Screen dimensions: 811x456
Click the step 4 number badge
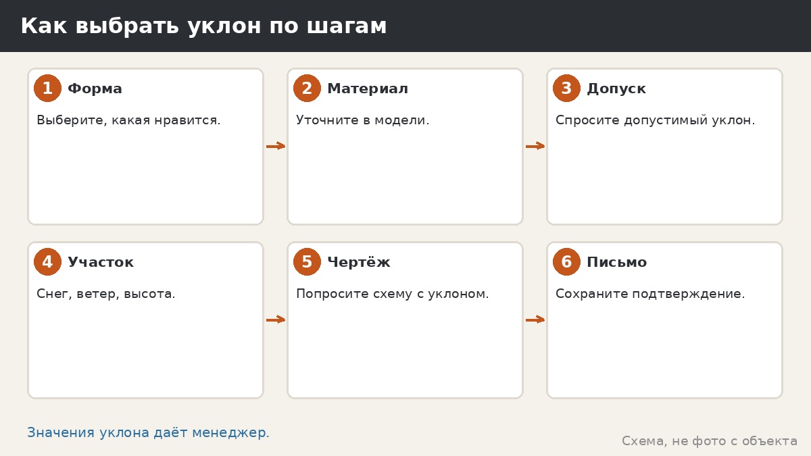tap(47, 262)
